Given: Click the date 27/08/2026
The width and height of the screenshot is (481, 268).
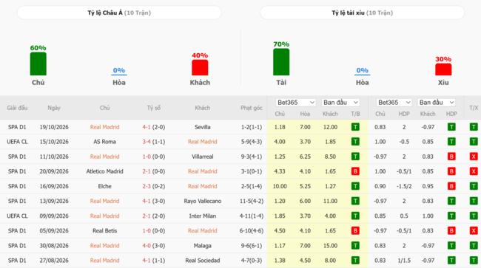Looking at the screenshot, I should pyautogui.click(x=54, y=261).
